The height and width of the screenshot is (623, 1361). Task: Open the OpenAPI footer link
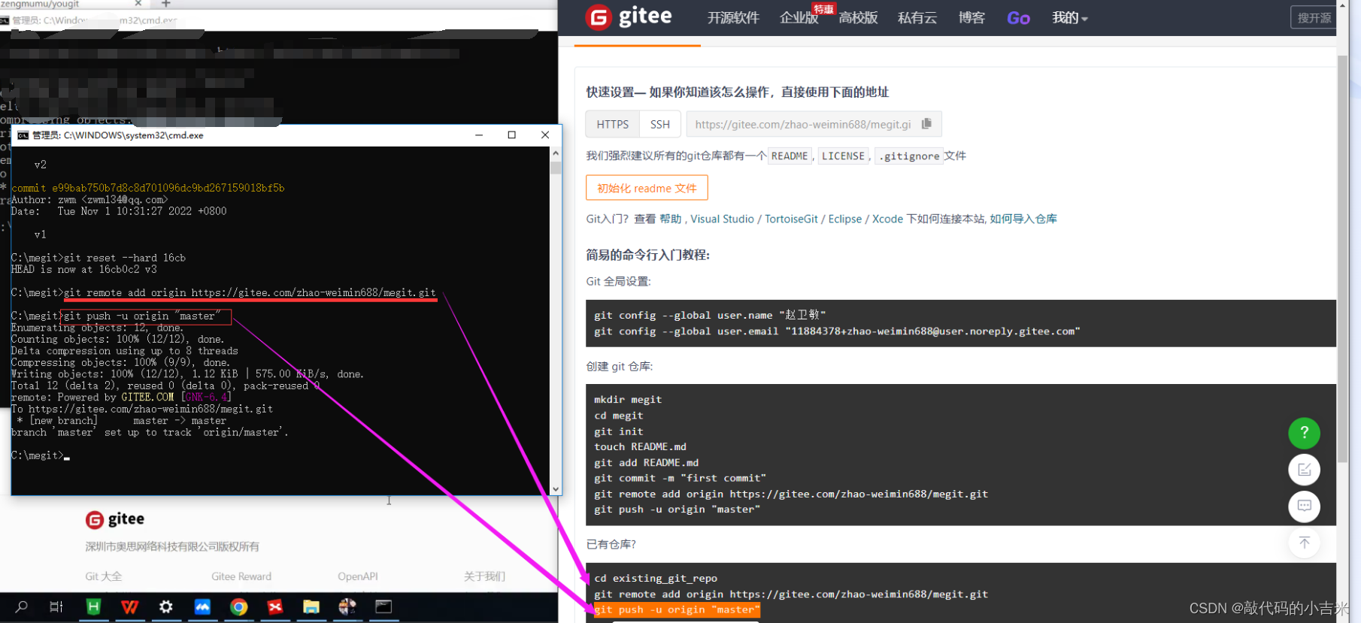point(358,576)
